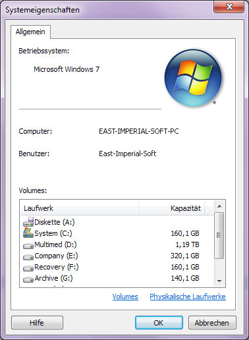Select the System (C:) row label
Image resolution: width=249 pixels, height=340 pixels.
(53, 233)
